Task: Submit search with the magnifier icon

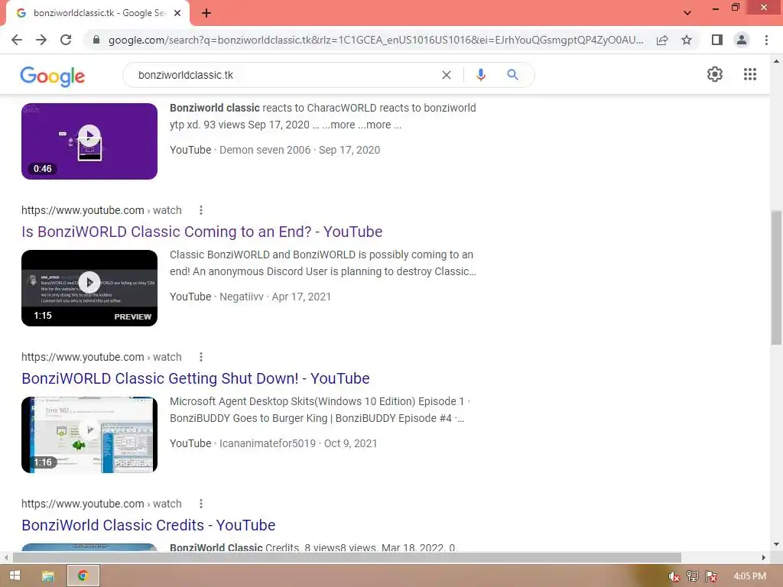Action: (x=512, y=75)
